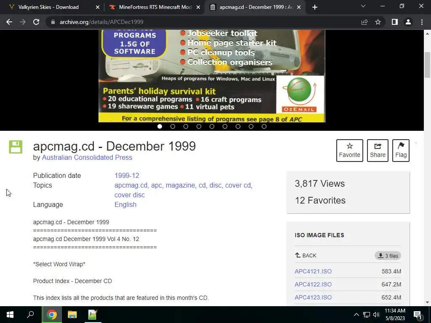
Task: Download all using the 3 files button
Action: click(388, 256)
